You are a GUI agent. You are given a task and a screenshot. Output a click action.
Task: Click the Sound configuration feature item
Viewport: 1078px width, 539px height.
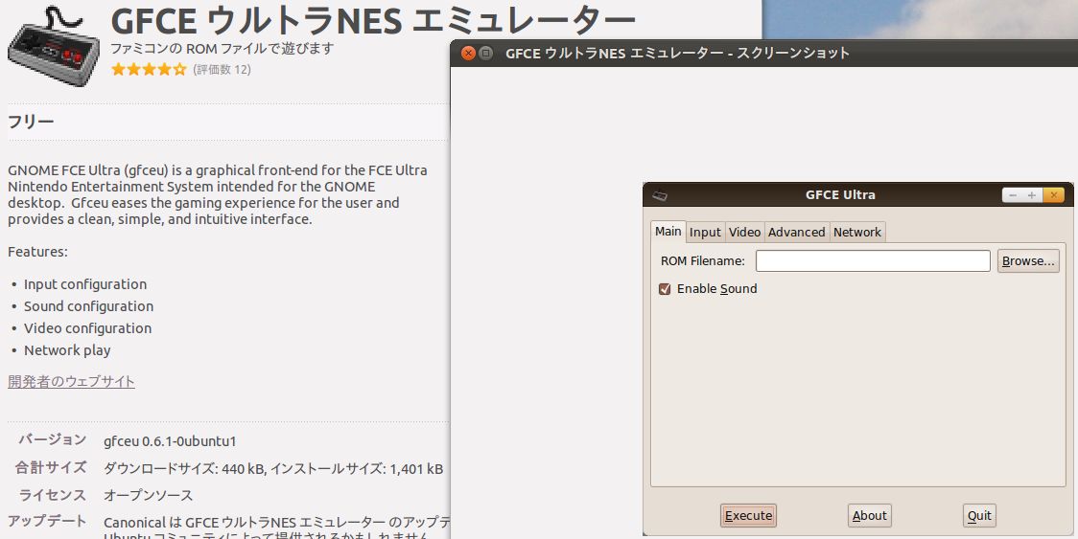tap(88, 306)
